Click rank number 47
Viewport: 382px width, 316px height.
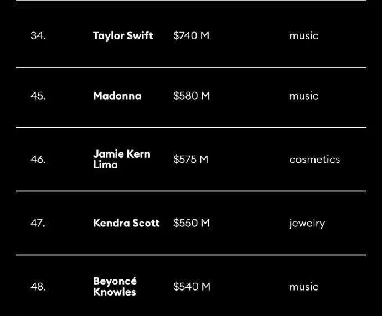pyautogui.click(x=38, y=223)
